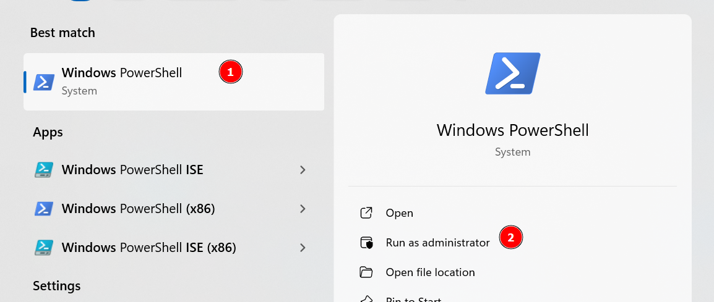Open the Windows PowerShell ISE result label
The width and height of the screenshot is (714, 302).
pos(132,170)
